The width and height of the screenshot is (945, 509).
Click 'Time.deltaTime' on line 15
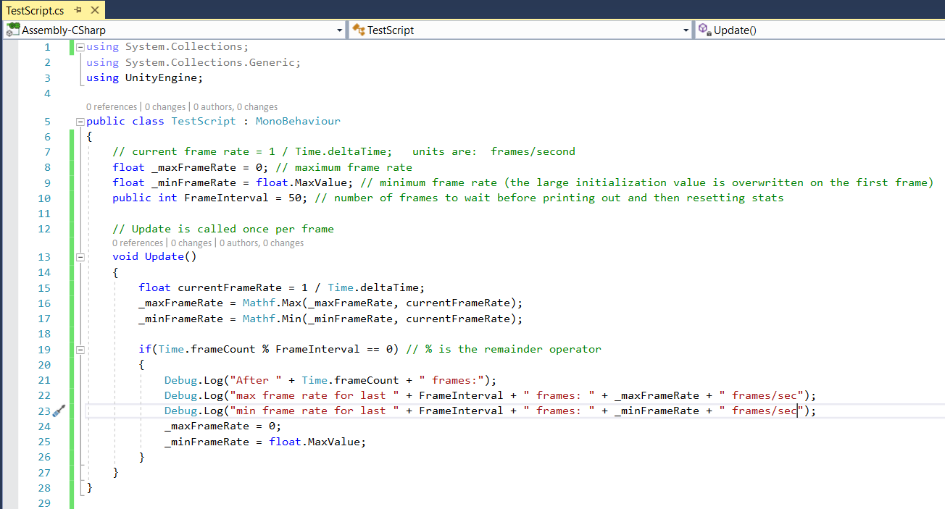point(373,287)
